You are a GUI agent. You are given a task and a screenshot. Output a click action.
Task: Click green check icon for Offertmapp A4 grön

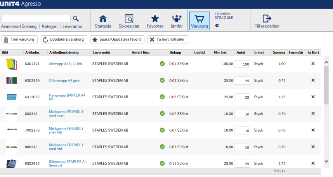click(x=162, y=80)
